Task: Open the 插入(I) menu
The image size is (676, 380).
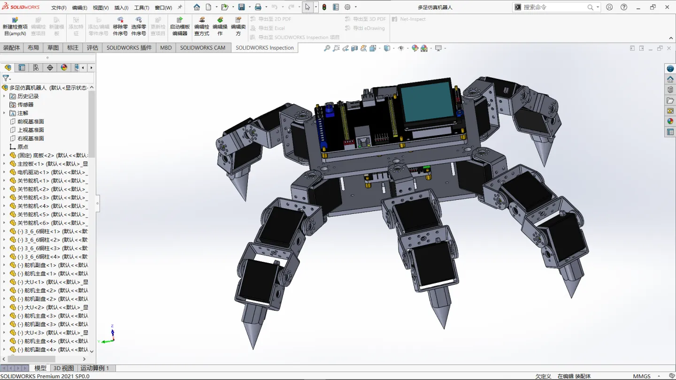Action: (122, 8)
